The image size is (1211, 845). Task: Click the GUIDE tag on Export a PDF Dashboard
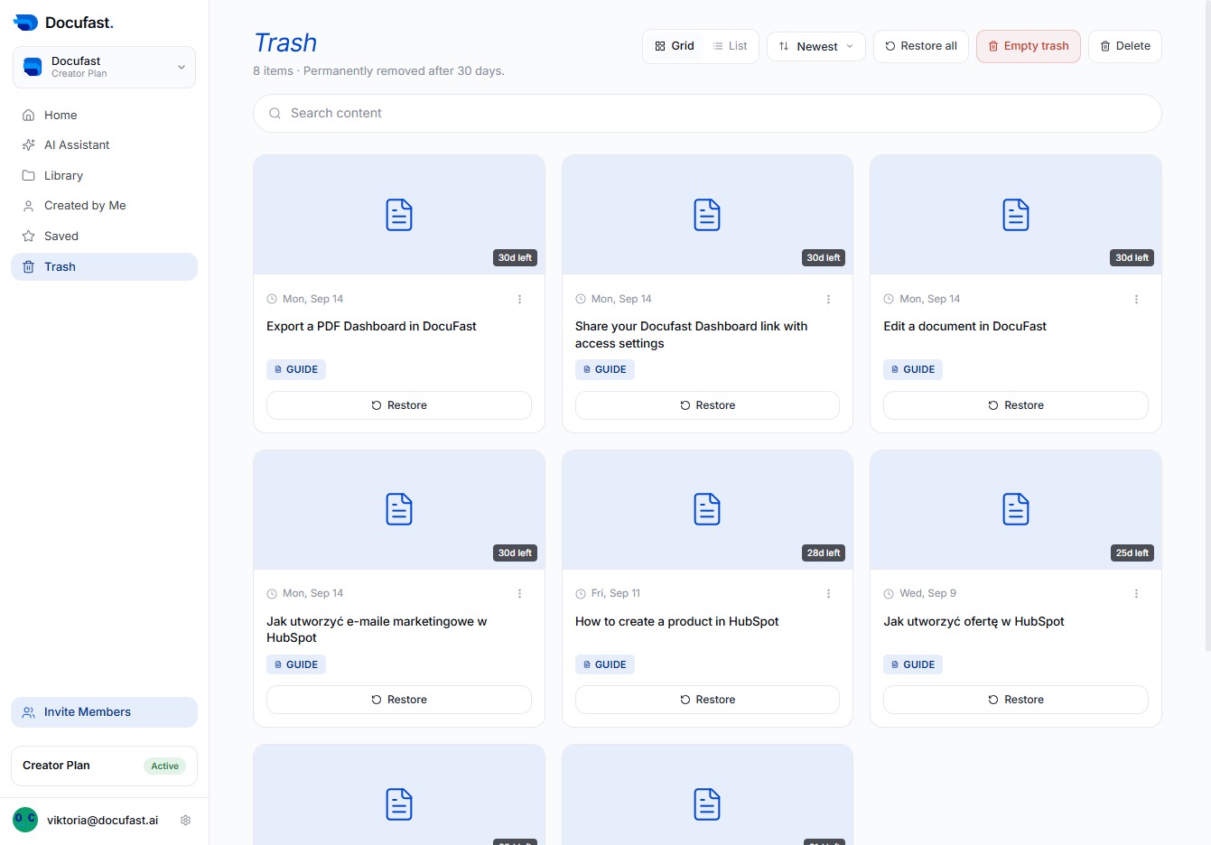click(x=296, y=369)
